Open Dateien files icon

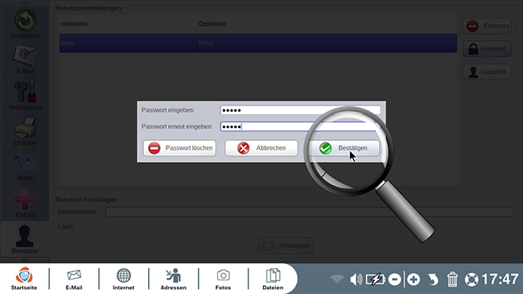(x=273, y=279)
